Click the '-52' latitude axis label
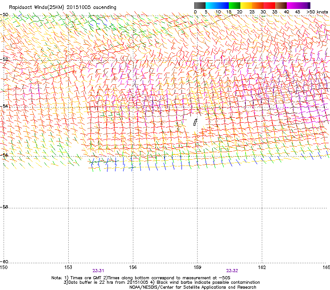The image size is (330, 290). (4, 59)
